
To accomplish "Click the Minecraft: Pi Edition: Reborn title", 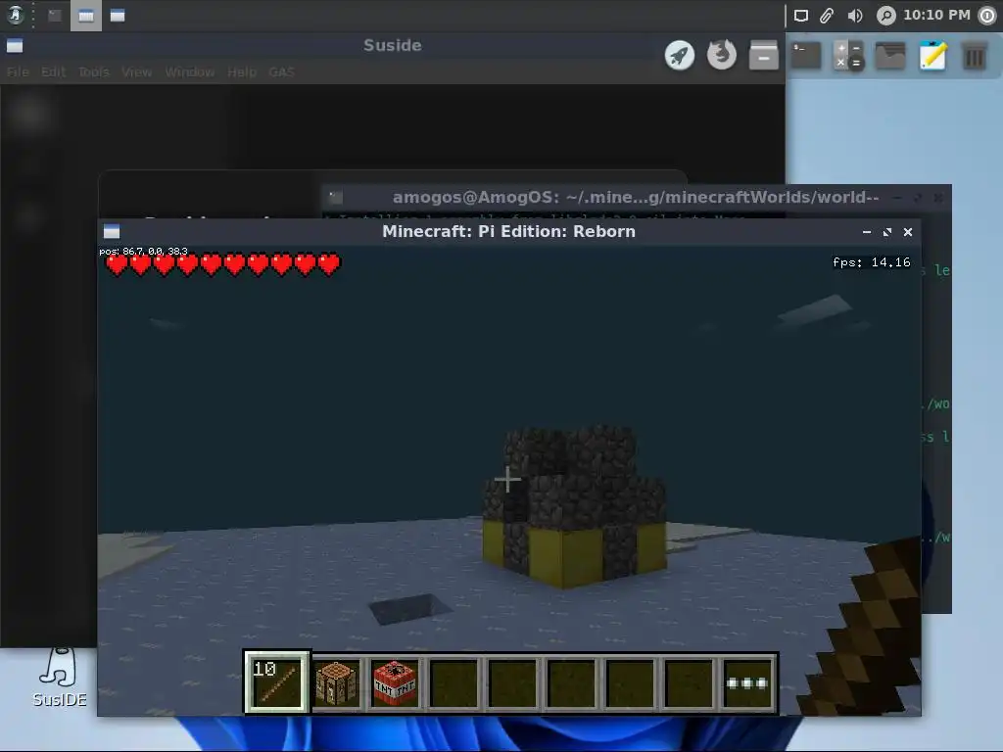I will (508, 231).
